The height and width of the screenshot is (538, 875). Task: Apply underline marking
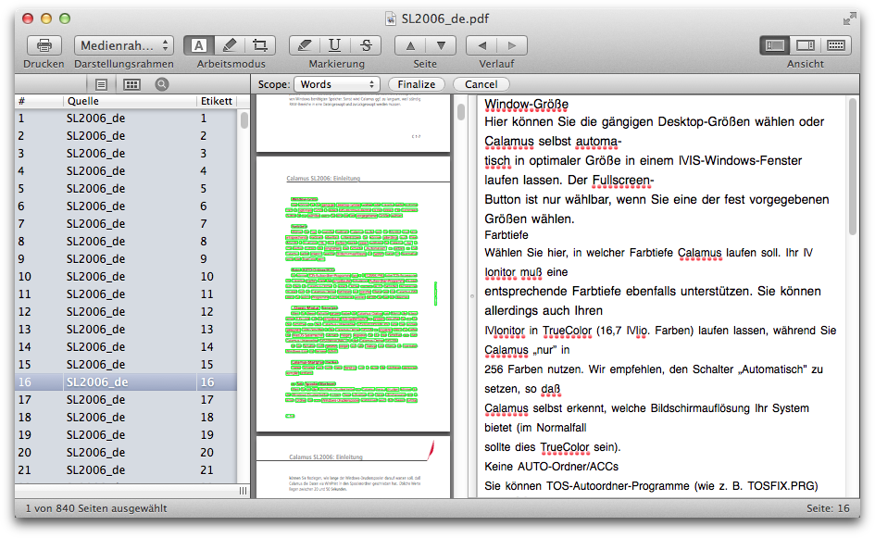[x=335, y=45]
